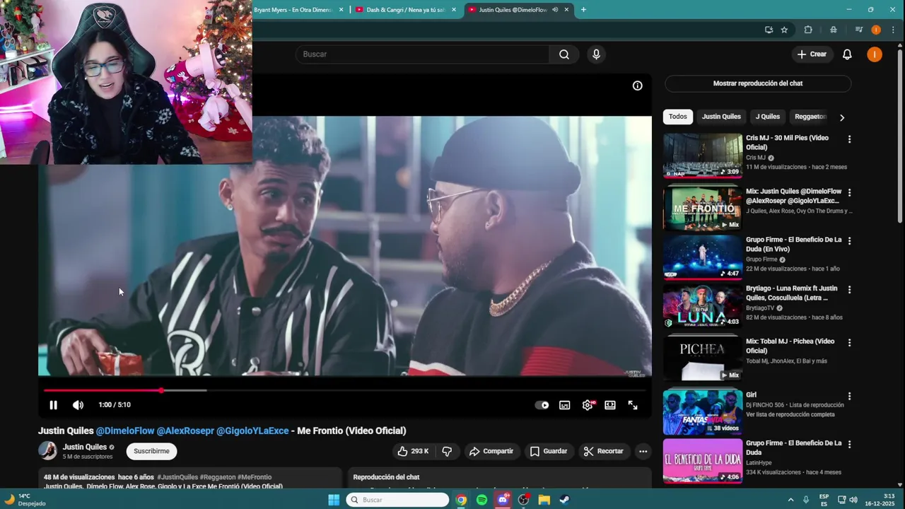905x509 pixels.
Task: Open the YouTube account avatar menu
Action: pyautogui.click(x=875, y=54)
